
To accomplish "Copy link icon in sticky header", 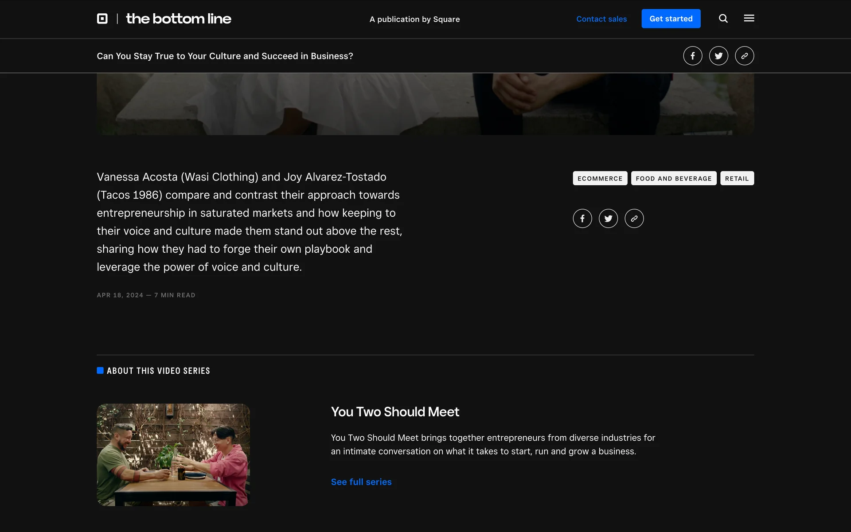I will [x=745, y=56].
